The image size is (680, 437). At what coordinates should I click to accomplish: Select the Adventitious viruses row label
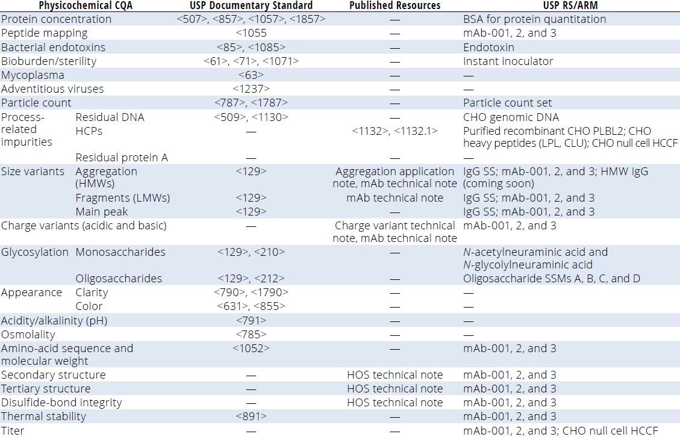click(x=52, y=88)
